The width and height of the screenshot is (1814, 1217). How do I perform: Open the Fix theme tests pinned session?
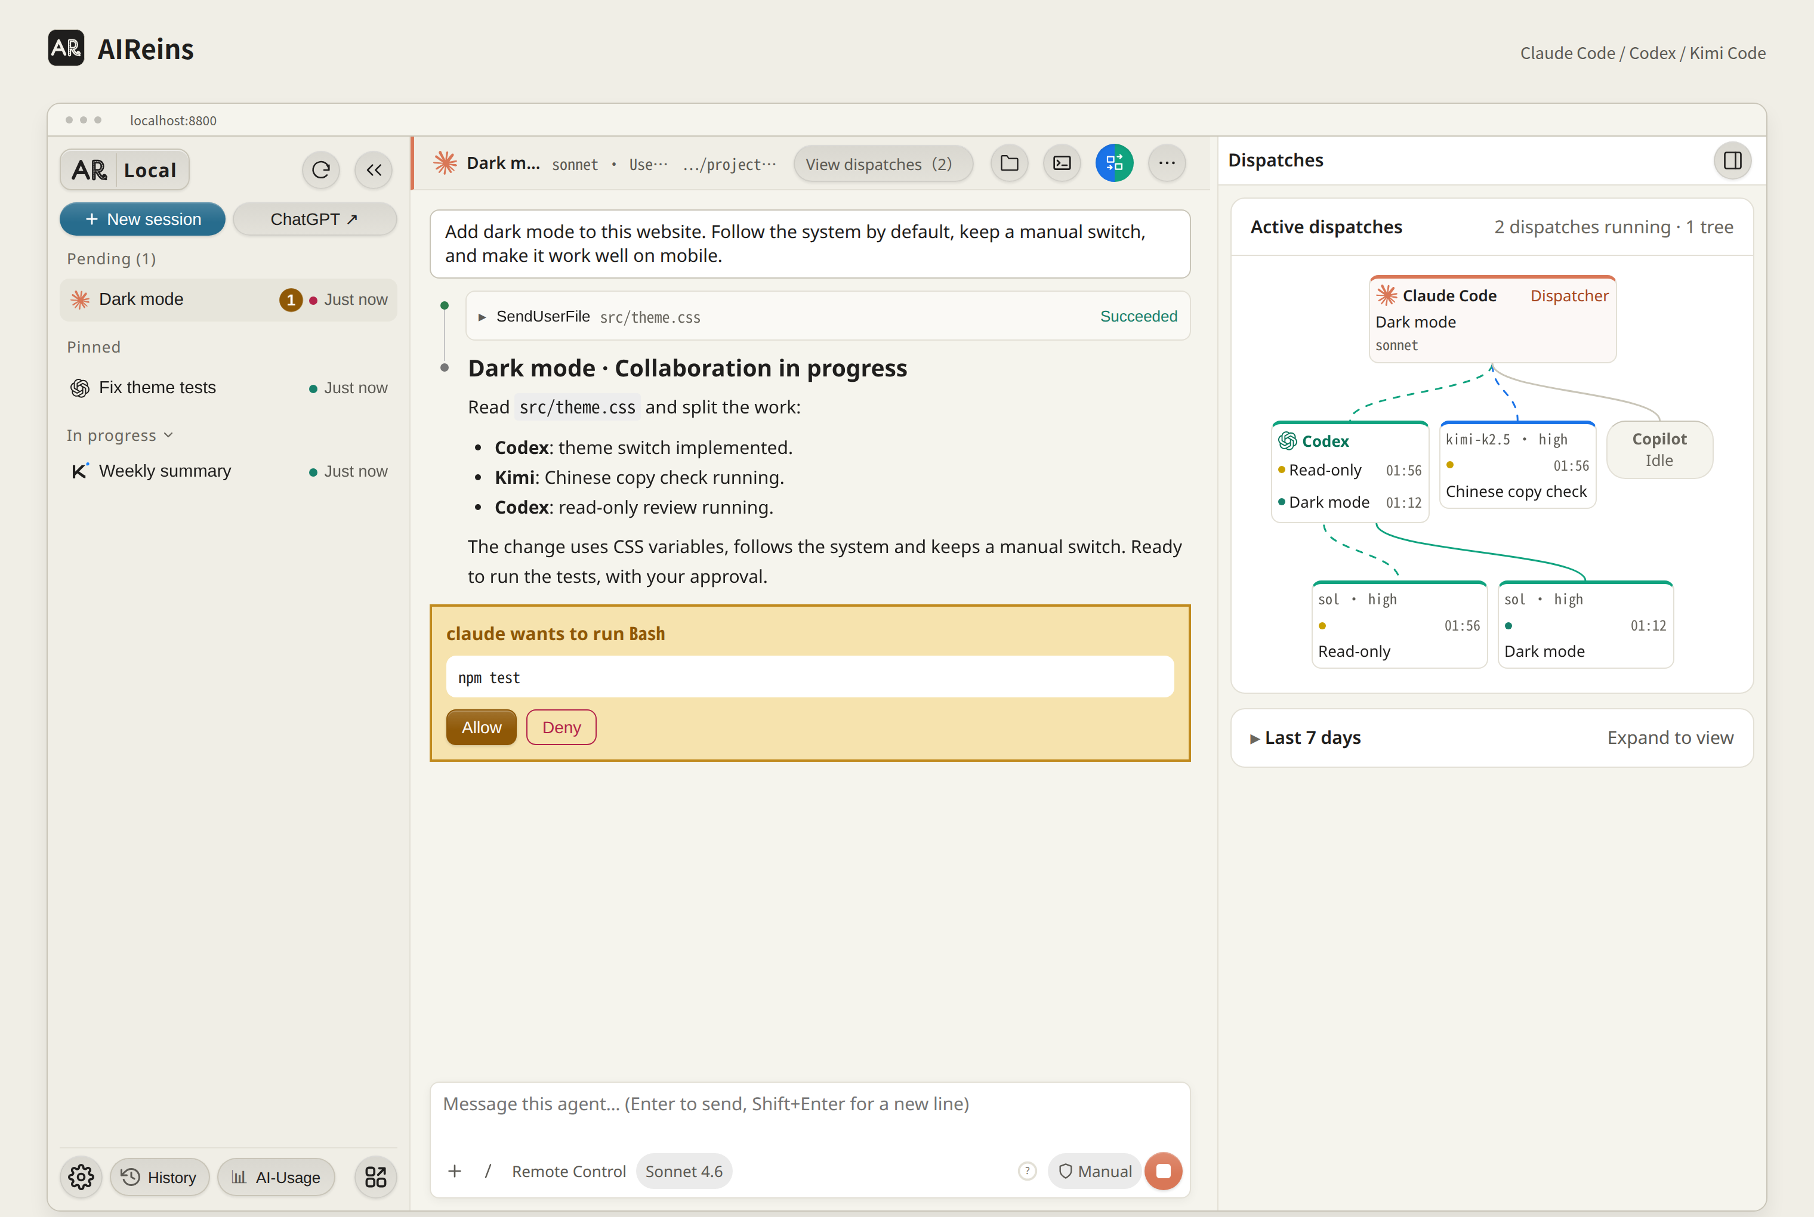(x=228, y=387)
